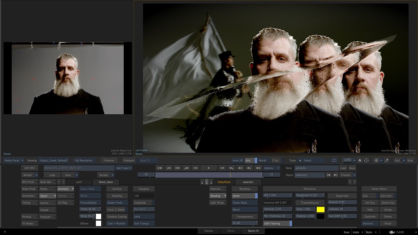418x235 pixels.
Task: Step back one frame
Action: (x=195, y=168)
